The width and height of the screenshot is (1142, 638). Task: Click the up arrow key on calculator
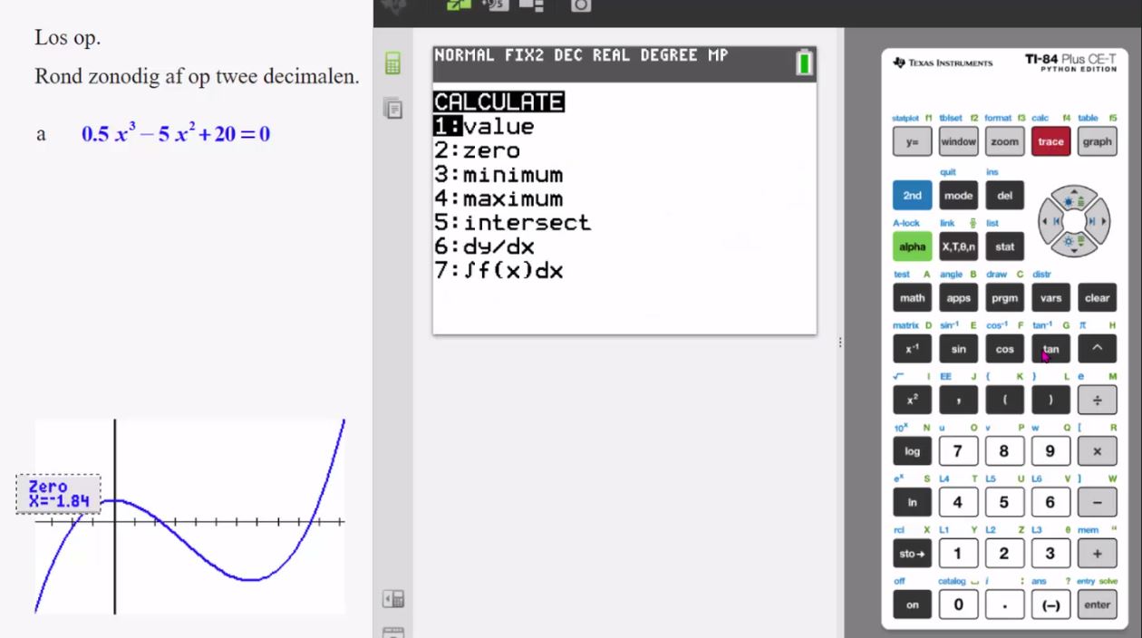(1073, 198)
